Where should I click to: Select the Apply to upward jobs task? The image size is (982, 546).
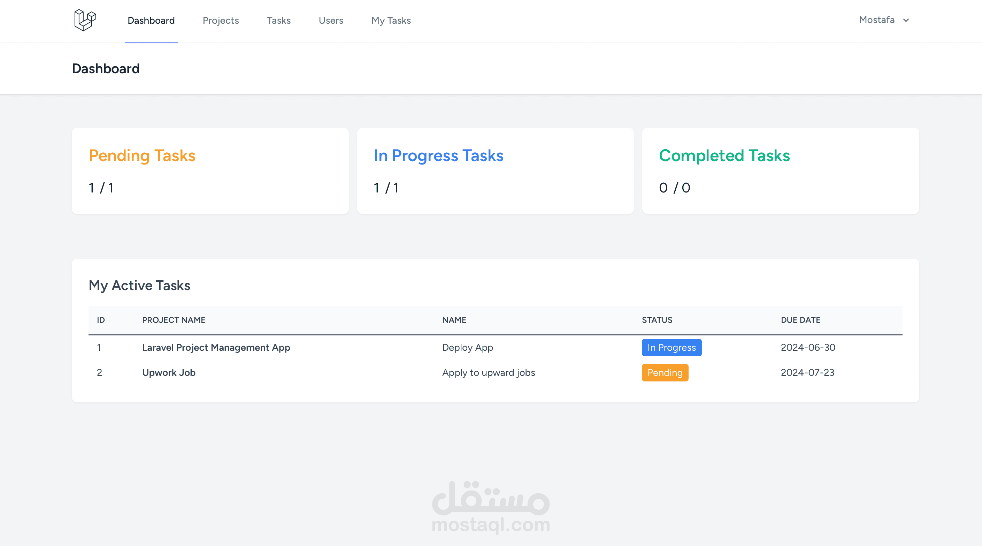pos(488,372)
